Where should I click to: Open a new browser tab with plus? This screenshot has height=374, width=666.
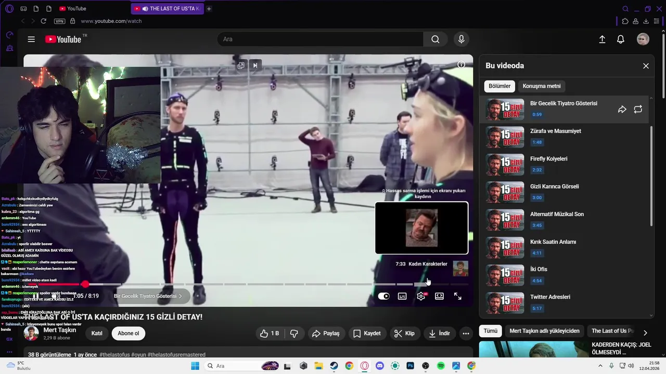tap(209, 9)
